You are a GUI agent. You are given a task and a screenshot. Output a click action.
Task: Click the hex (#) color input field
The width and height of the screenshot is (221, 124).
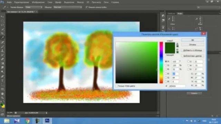176,86
